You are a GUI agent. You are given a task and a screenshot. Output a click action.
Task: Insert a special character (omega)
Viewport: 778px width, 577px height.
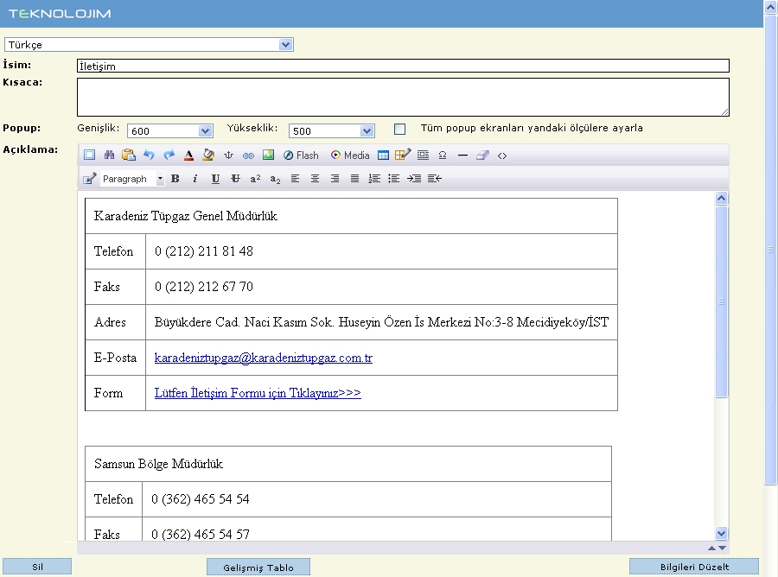click(x=443, y=155)
